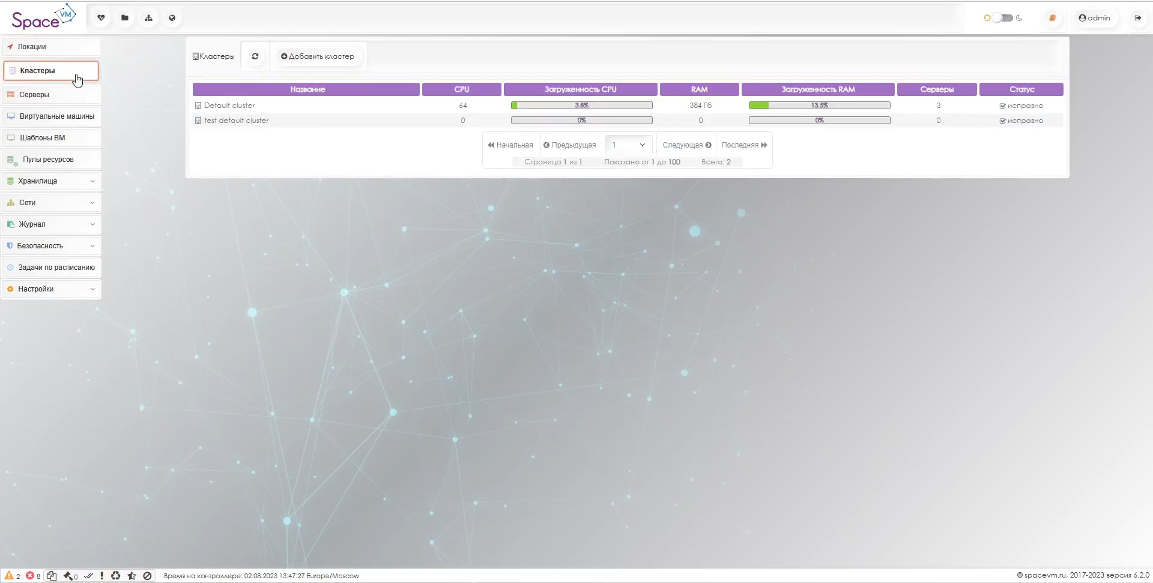Screen dimensions: 1153x583
Task: Click the recycle icon in status bar
Action: coord(116,576)
